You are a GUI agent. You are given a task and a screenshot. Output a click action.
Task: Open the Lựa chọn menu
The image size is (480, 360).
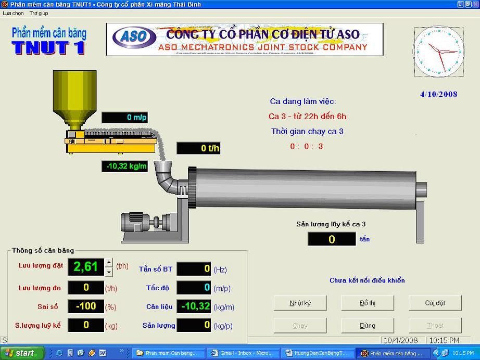point(13,13)
